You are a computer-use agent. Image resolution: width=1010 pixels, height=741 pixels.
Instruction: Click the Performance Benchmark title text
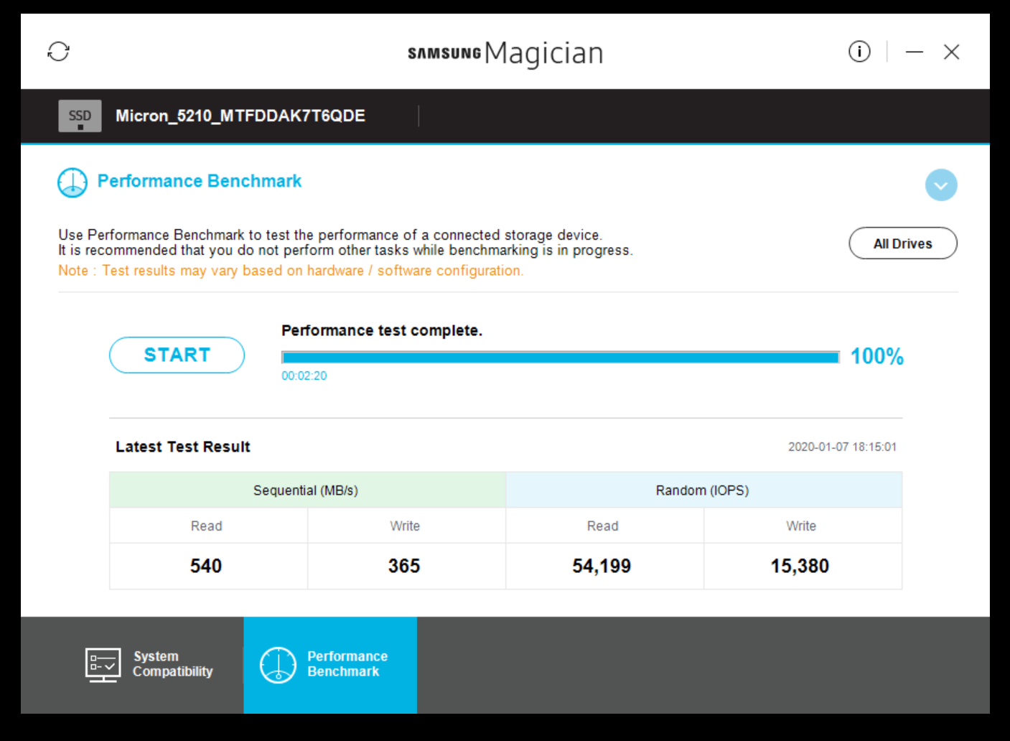pos(200,181)
